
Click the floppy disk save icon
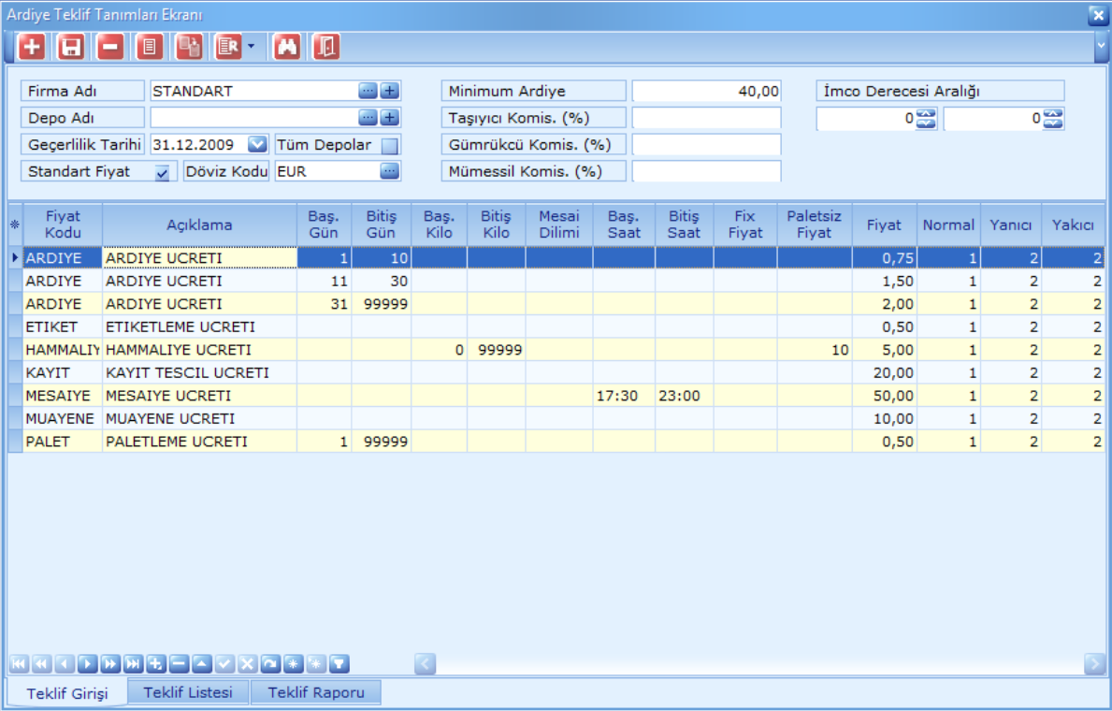tap(70, 47)
